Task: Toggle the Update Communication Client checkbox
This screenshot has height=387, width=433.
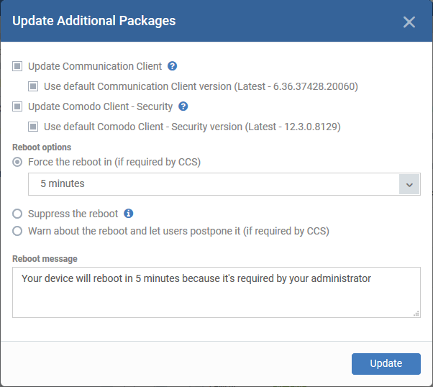Action: pyautogui.click(x=17, y=66)
